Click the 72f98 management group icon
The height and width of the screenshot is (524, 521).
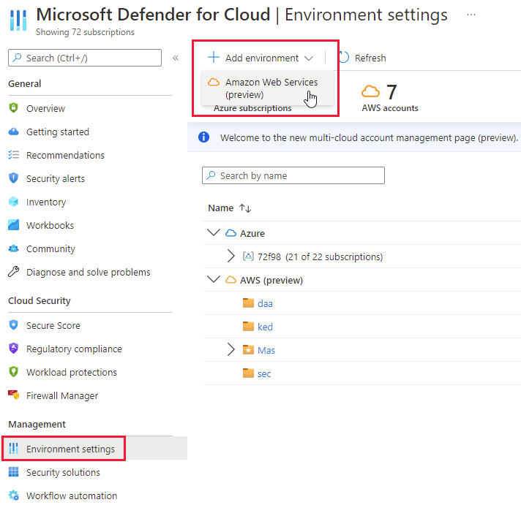248,257
